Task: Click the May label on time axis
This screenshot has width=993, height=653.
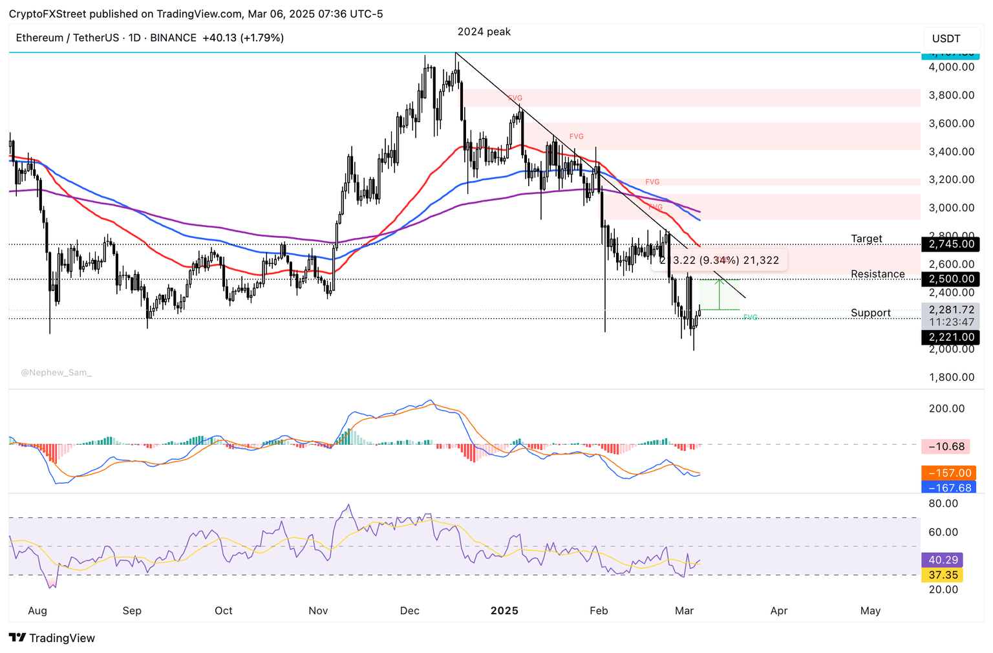Action: point(871,610)
